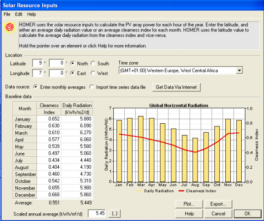Click the Latitude minutes field

(56, 63)
